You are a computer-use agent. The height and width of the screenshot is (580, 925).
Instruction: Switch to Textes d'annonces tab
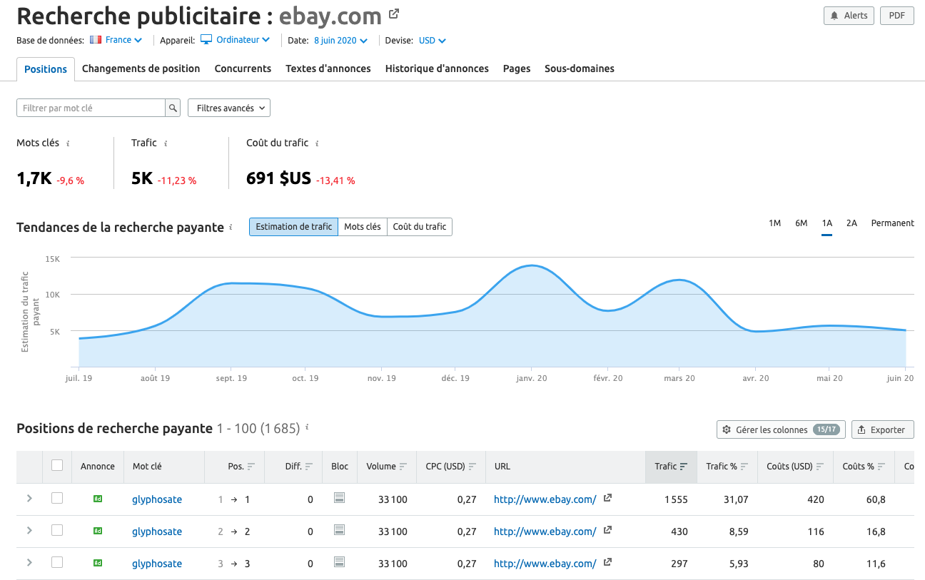[x=328, y=69]
